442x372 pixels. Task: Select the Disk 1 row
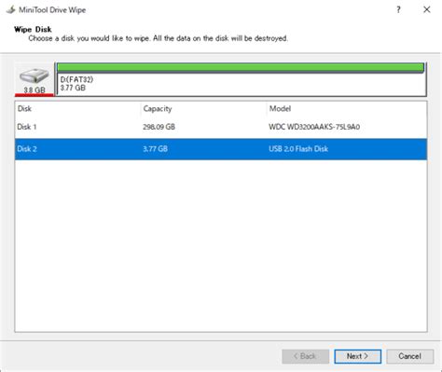tap(221, 127)
